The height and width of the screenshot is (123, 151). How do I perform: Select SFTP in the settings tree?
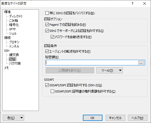click(x=12, y=29)
